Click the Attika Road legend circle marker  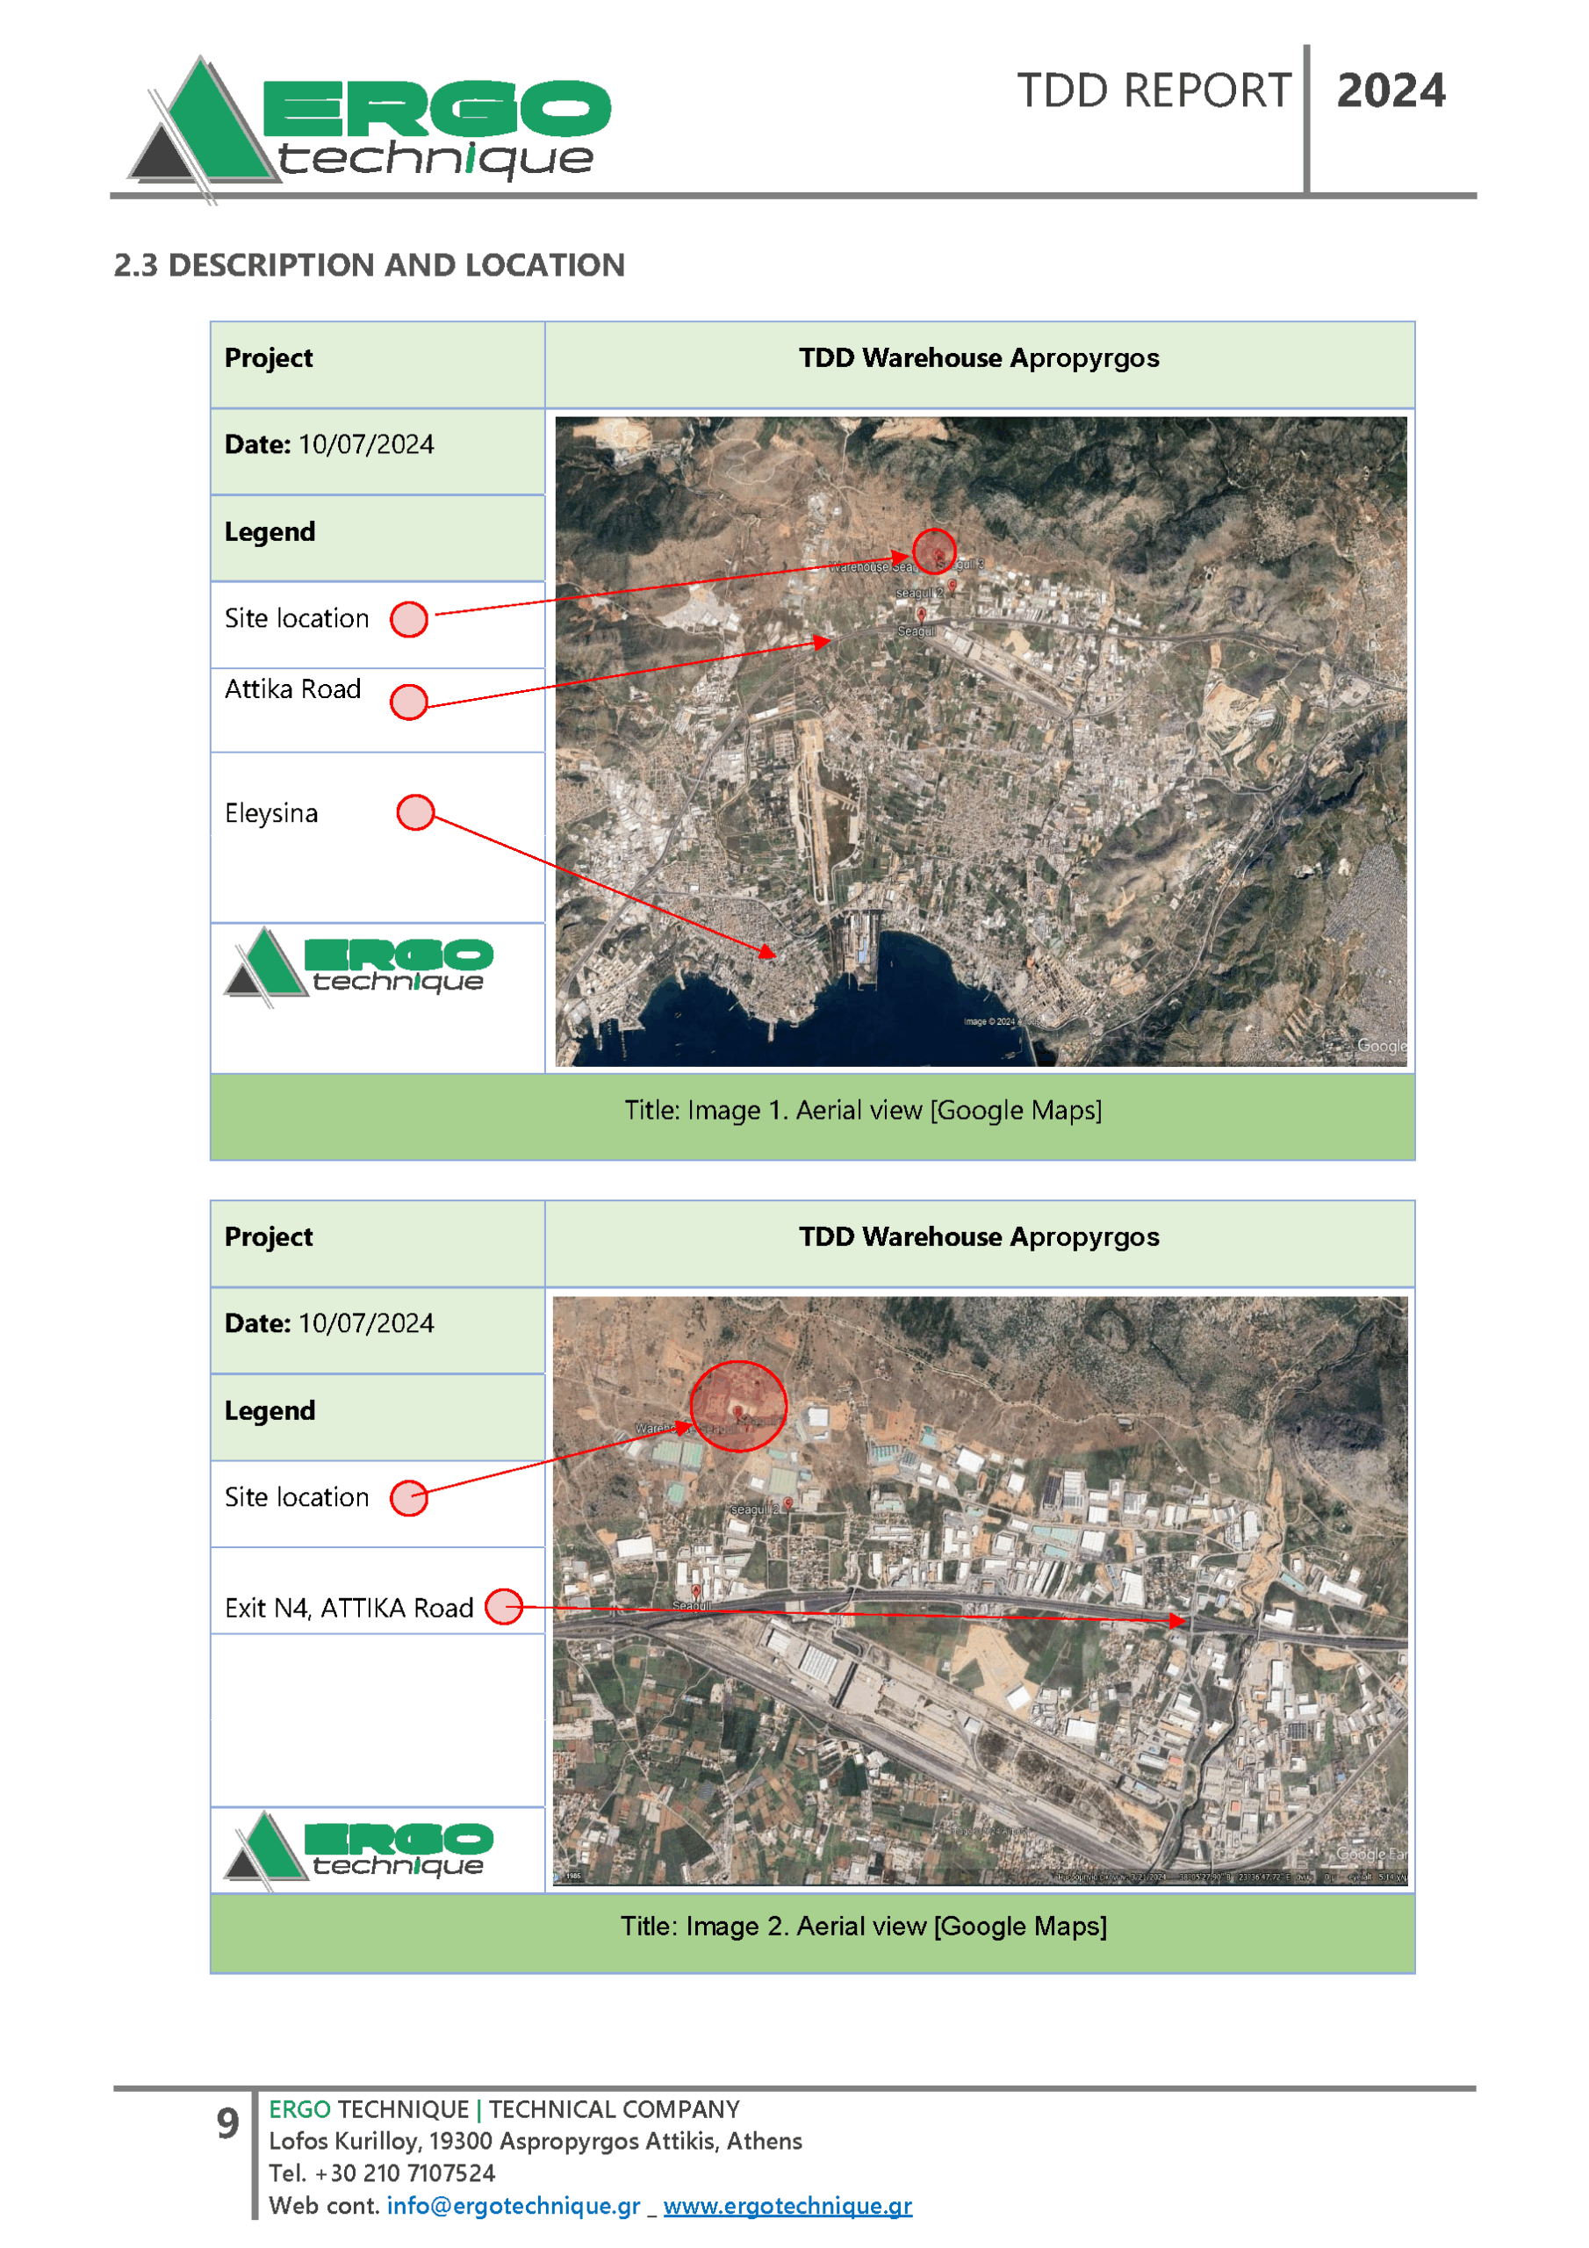tap(408, 701)
